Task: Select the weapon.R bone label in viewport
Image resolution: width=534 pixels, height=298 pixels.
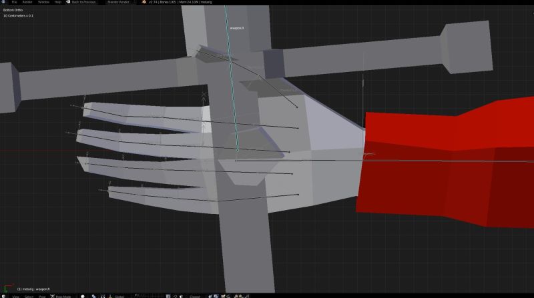Action: pyautogui.click(x=237, y=28)
